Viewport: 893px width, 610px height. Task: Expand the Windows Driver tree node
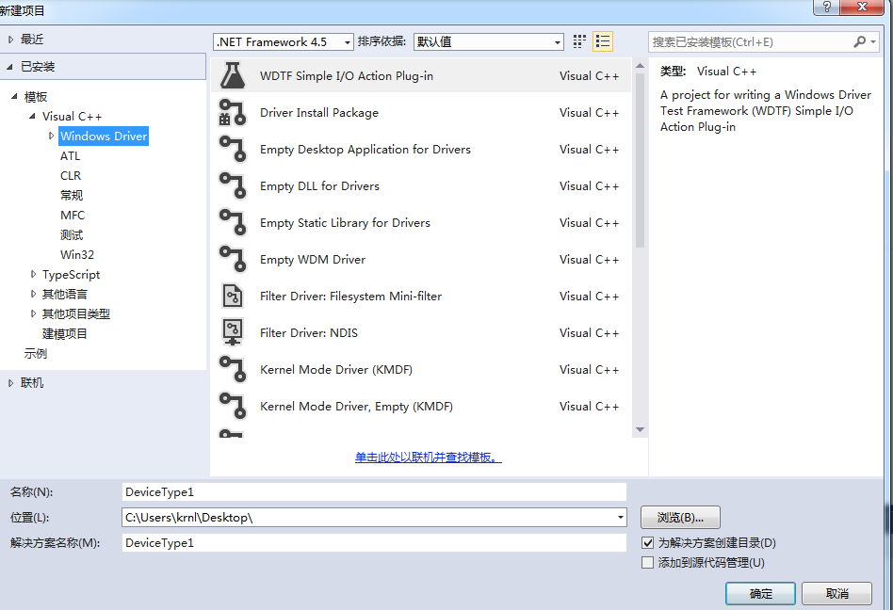pyautogui.click(x=52, y=136)
